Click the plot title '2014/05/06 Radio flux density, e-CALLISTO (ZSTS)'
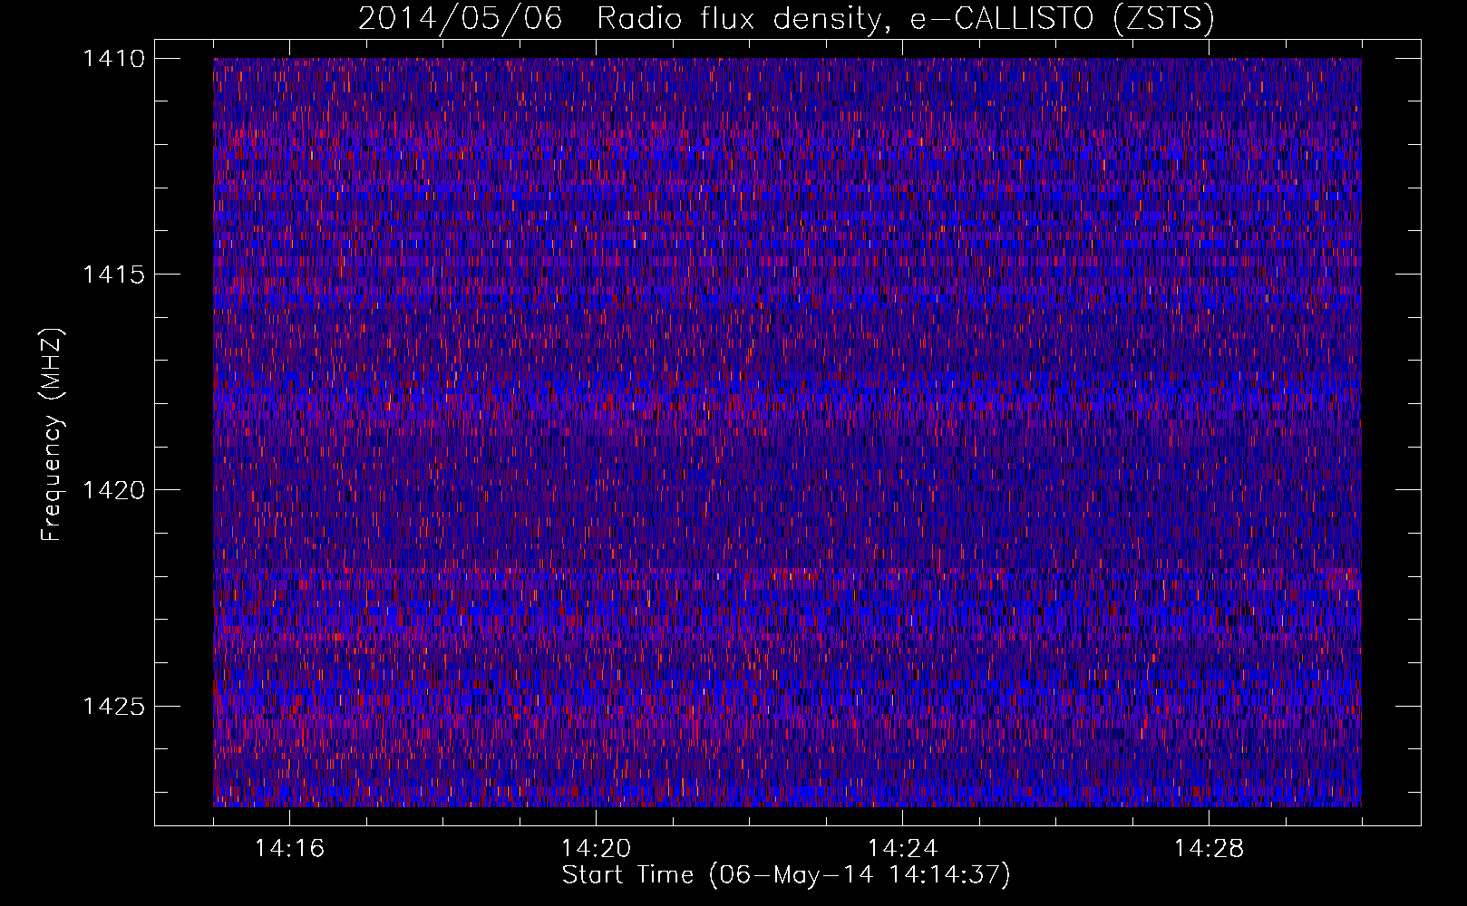1467x906 pixels. pos(786,19)
